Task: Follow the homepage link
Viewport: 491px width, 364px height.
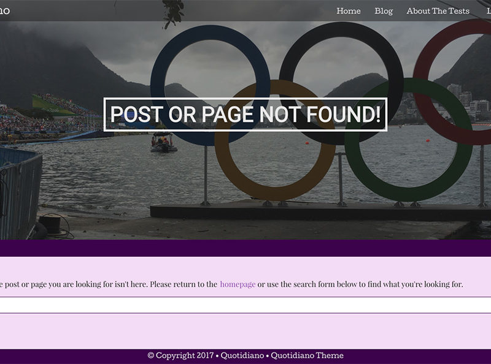Action: pyautogui.click(x=238, y=284)
